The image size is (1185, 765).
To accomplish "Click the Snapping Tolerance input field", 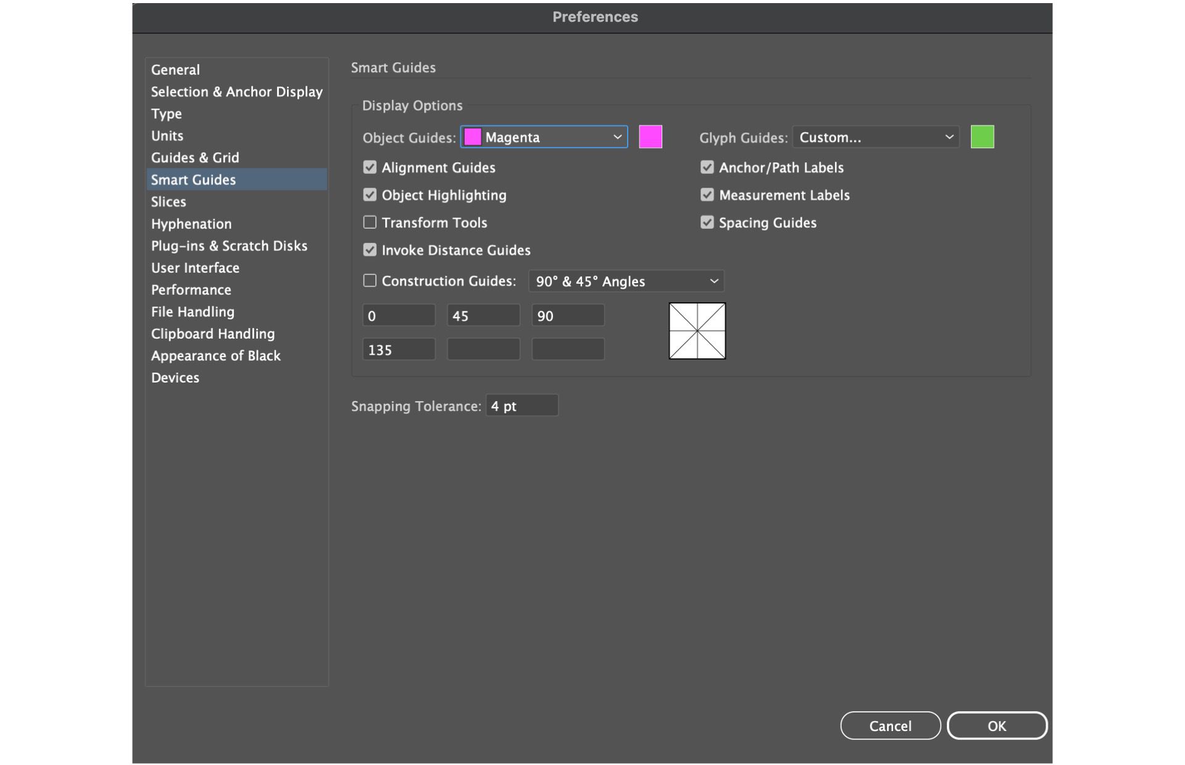I will 522,406.
